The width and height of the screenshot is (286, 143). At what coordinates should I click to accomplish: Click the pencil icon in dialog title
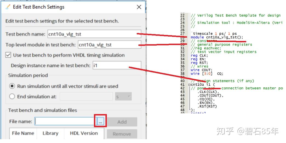point(8,7)
